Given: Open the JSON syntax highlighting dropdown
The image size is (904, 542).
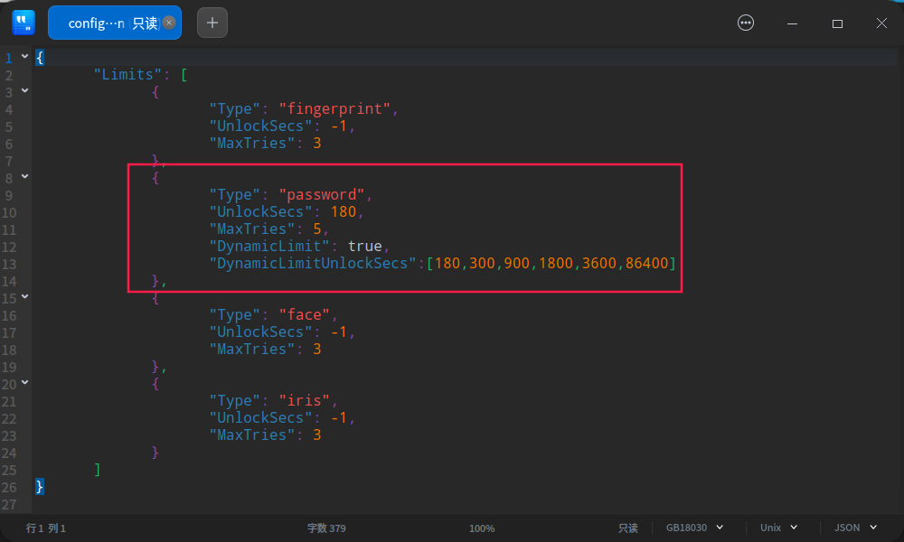Looking at the screenshot, I should point(854,528).
